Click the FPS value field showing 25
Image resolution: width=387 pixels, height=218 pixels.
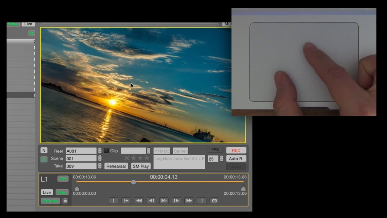pyautogui.click(x=213, y=158)
